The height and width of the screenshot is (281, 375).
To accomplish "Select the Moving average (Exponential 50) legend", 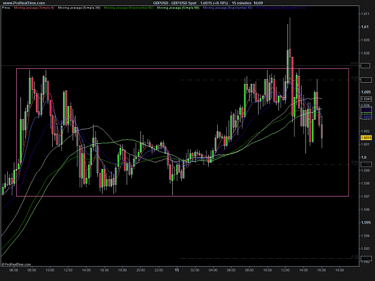I will point(128,8).
